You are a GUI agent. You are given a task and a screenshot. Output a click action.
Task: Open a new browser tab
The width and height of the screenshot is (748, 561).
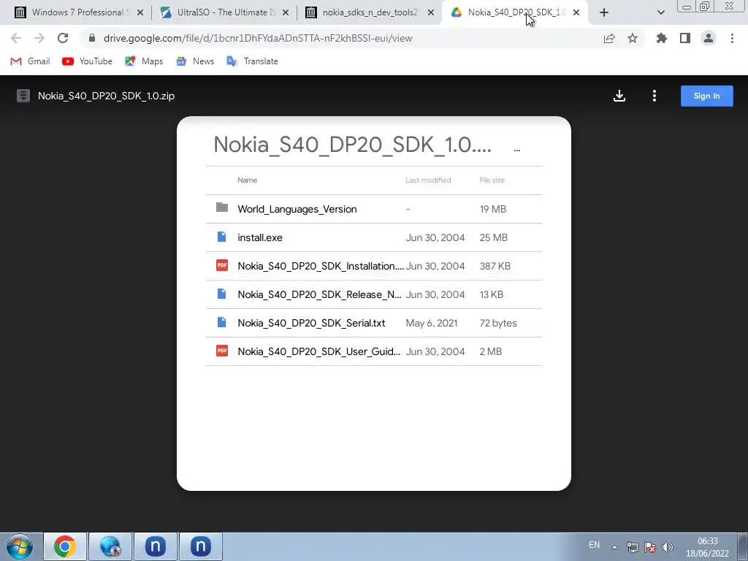click(604, 12)
